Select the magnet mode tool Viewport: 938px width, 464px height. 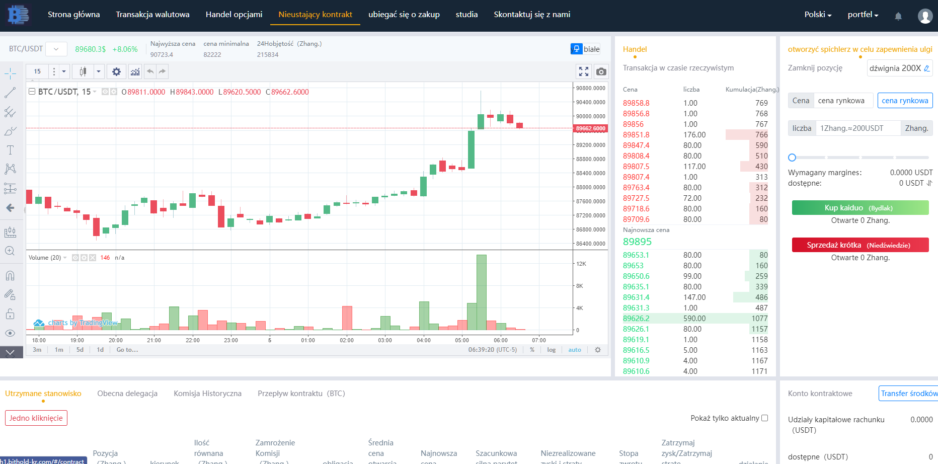pyautogui.click(x=10, y=276)
